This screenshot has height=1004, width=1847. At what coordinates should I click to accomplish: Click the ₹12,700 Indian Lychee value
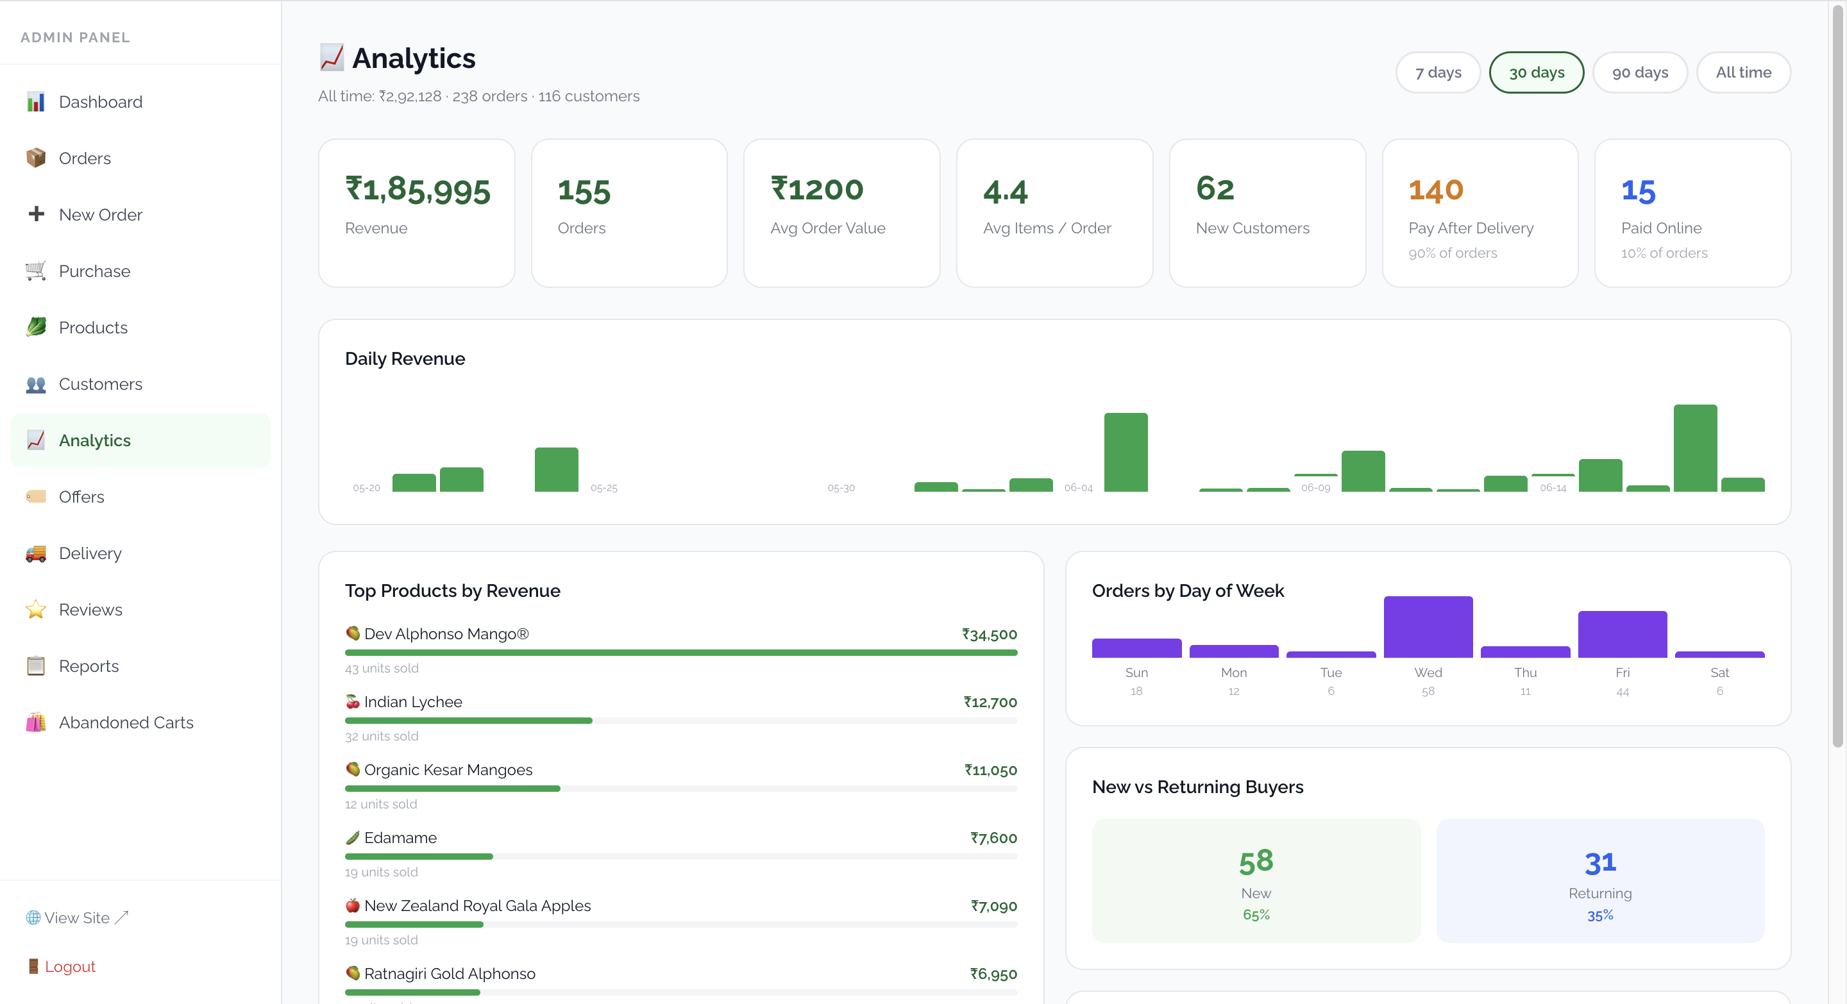click(990, 702)
